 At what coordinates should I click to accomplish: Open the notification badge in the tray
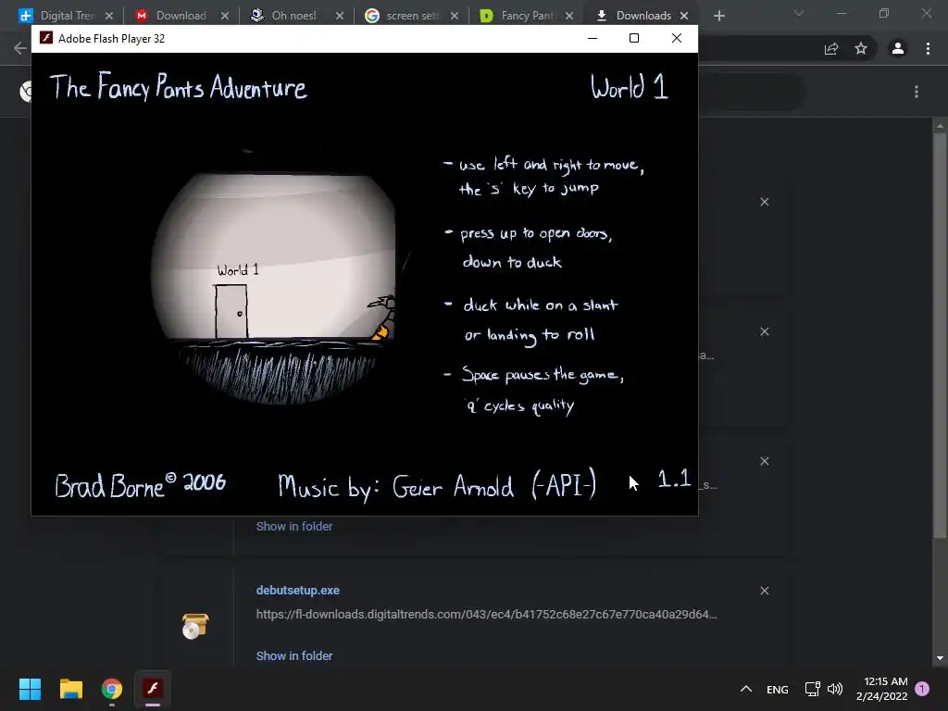pyautogui.click(x=922, y=689)
